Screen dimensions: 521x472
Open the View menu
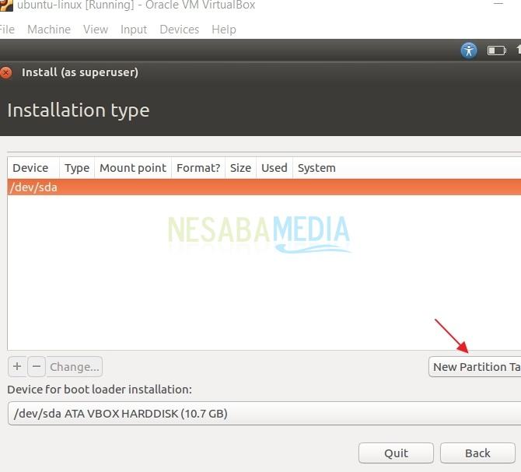[96, 30]
